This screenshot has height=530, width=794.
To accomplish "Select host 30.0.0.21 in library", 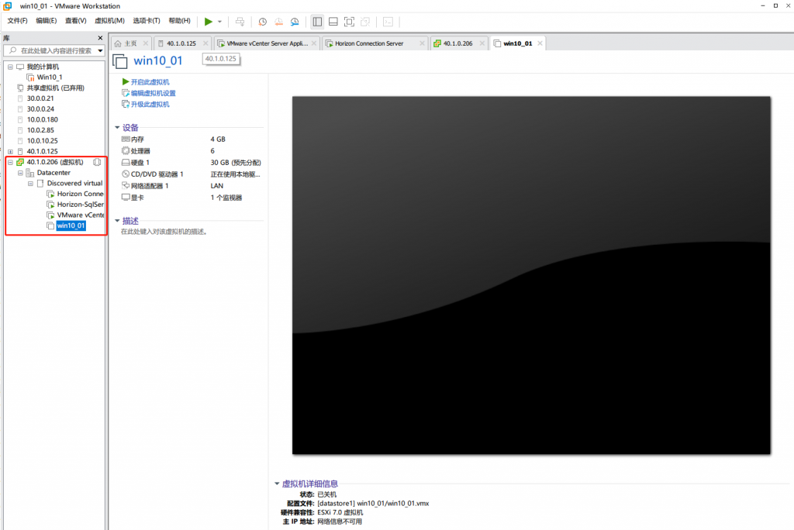I will pyautogui.click(x=40, y=98).
